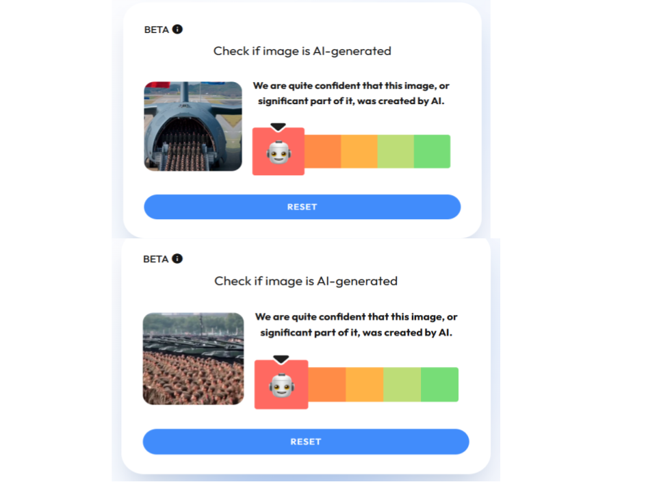Click the yellow-orange segment in bottom scale
This screenshot has width=657, height=493.
[x=364, y=385]
